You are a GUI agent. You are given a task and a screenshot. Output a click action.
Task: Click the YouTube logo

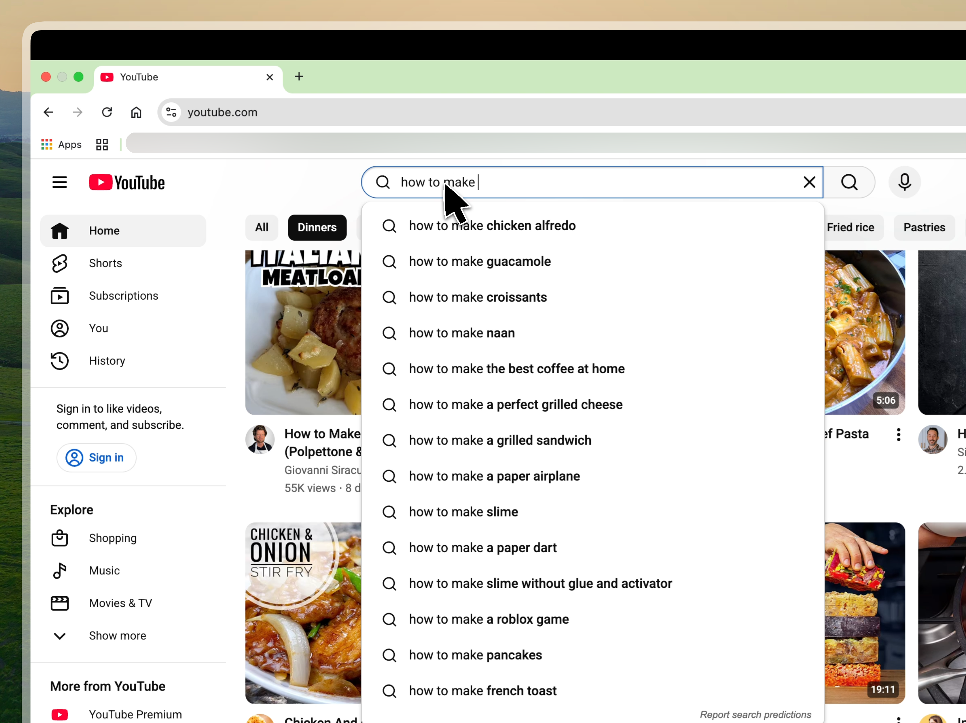(127, 182)
